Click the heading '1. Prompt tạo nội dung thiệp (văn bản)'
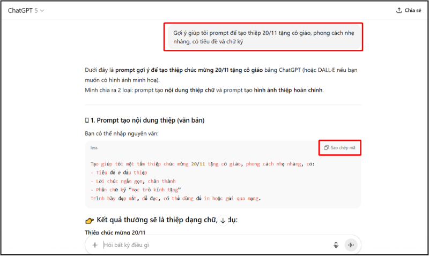 point(145,120)
